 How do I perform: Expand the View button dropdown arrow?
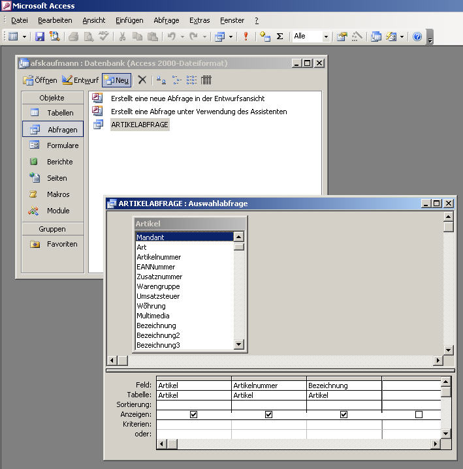[24, 37]
